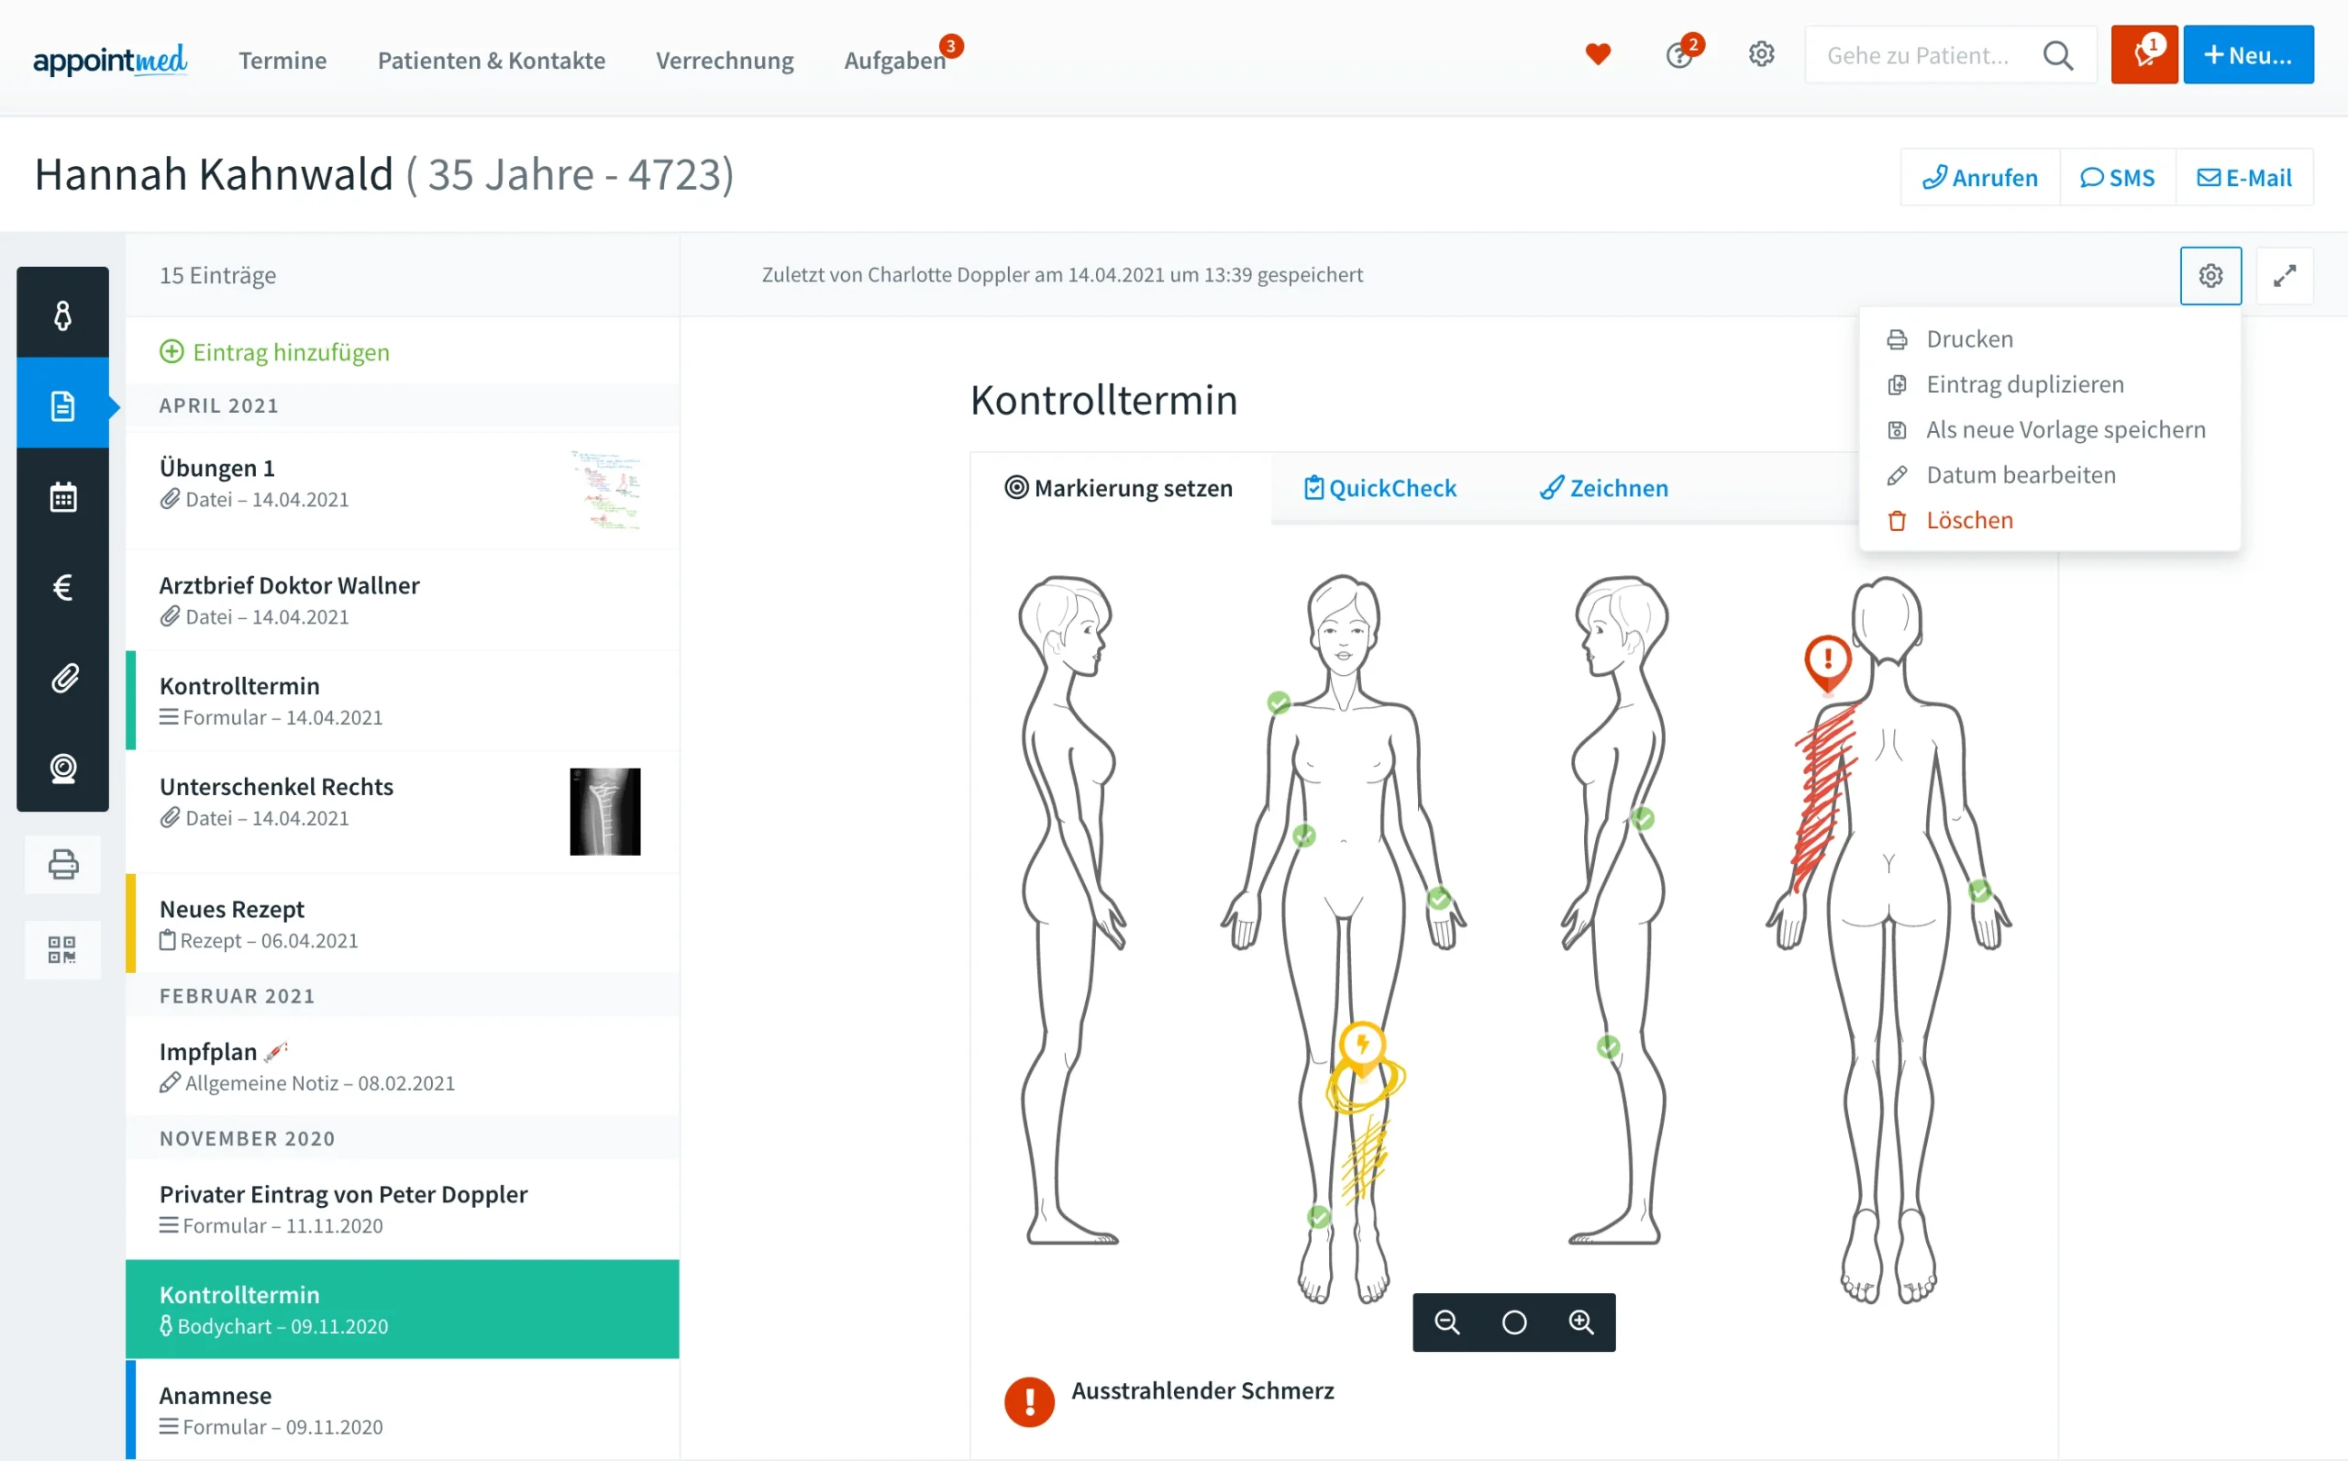Screen dimensions: 2348x1461
Task: Click the sidebar print icon
Action: (62, 864)
